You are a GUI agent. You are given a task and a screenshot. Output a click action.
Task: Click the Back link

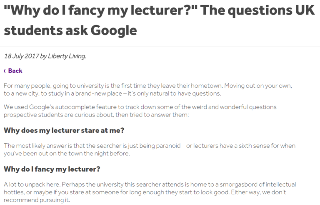pyautogui.click(x=15, y=71)
